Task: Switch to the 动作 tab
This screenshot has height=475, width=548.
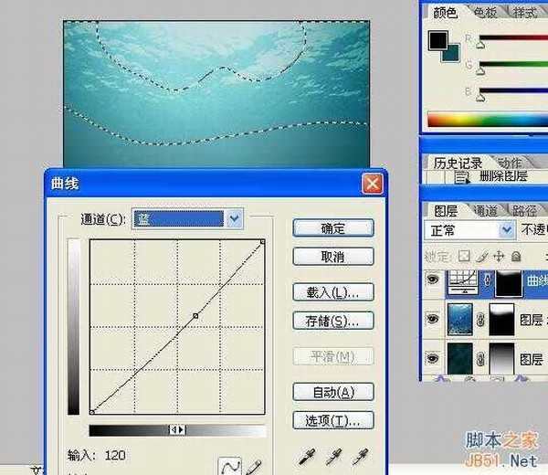Action: click(x=510, y=163)
